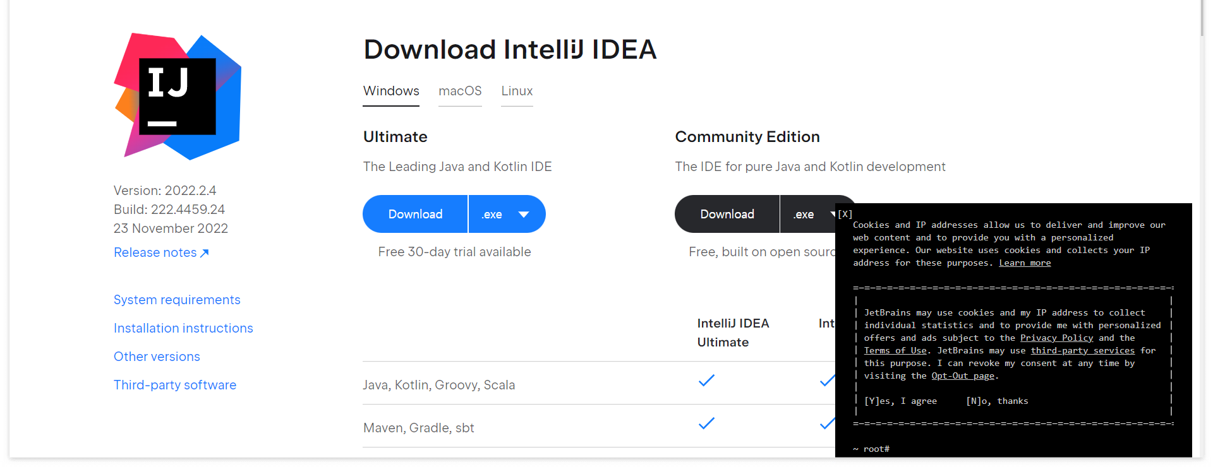
Task: Click the IntelliJ IDEA logo
Action: 178,97
